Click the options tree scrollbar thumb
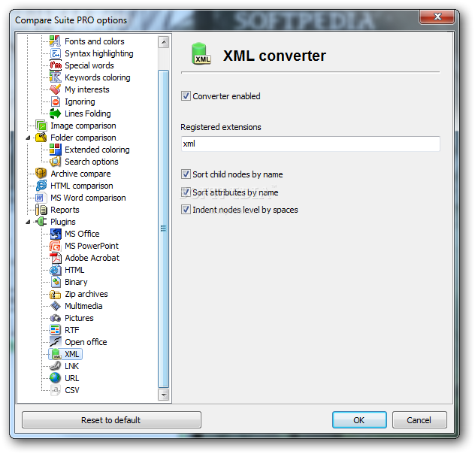 (x=163, y=229)
